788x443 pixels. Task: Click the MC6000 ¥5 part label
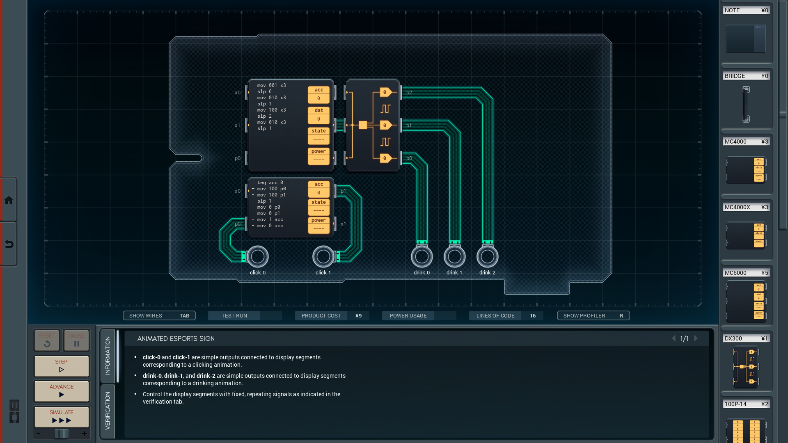(x=746, y=273)
